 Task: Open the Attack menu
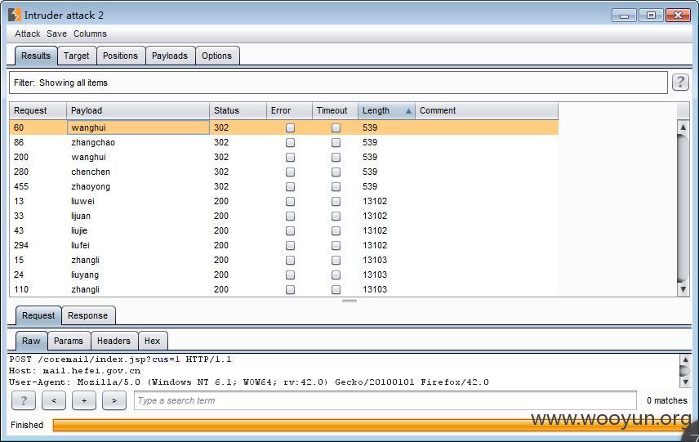point(27,33)
